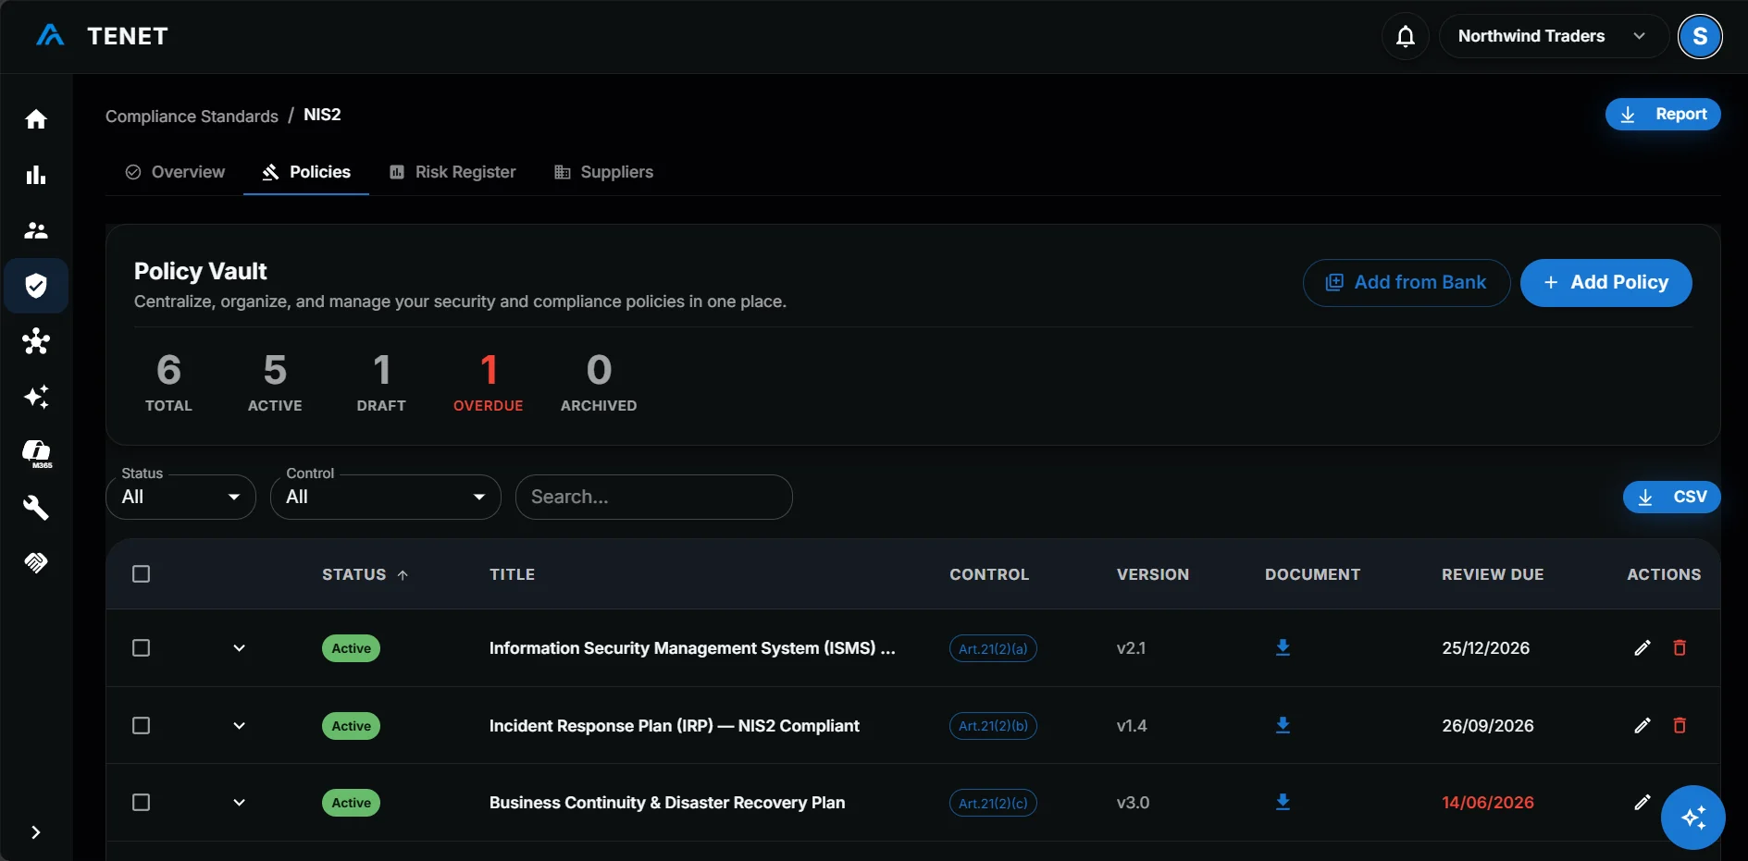Screen dimensions: 1748x861
Task: Toggle the select-all header checkbox
Action: tap(141, 574)
